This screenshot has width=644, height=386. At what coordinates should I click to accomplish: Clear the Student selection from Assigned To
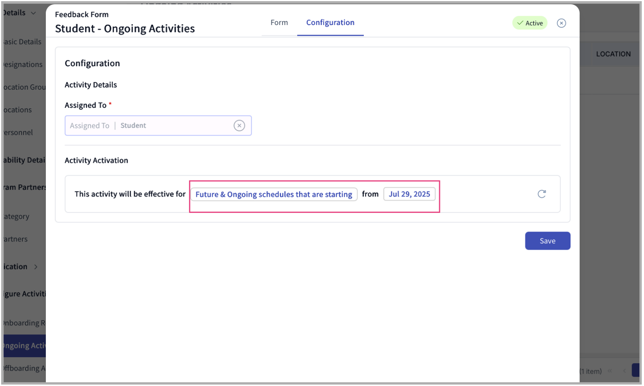239,125
